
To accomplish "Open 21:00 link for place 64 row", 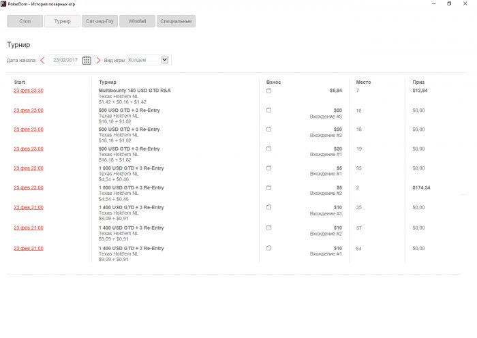I will (29, 248).
